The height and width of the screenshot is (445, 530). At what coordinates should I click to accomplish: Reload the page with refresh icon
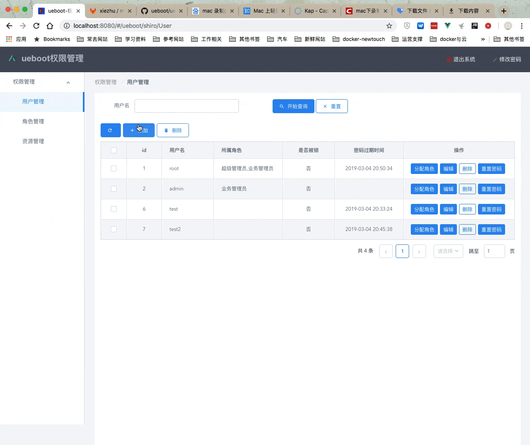click(x=36, y=26)
